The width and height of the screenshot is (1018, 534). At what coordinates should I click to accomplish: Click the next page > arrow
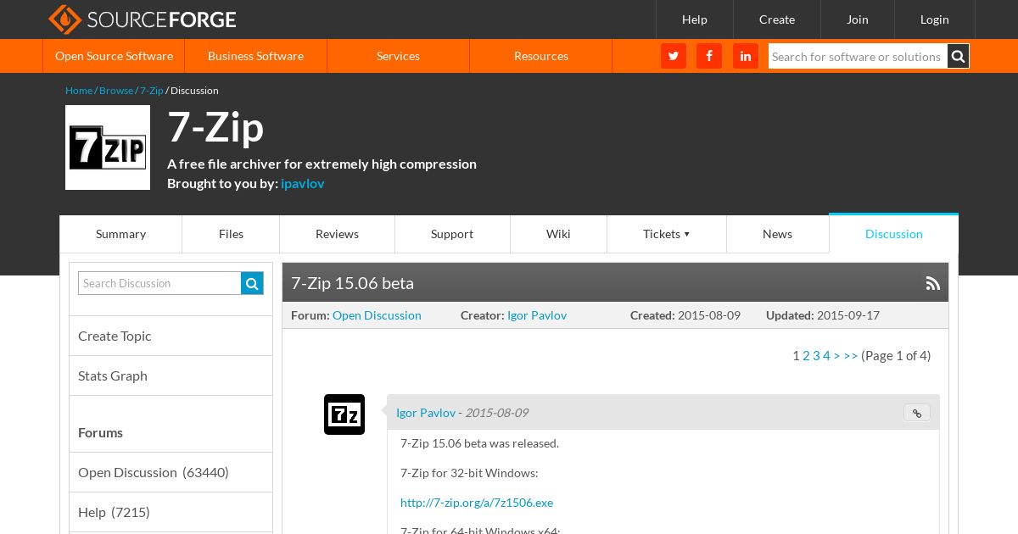(x=836, y=356)
